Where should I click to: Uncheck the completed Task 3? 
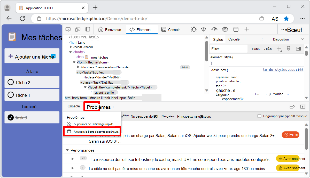(11, 117)
